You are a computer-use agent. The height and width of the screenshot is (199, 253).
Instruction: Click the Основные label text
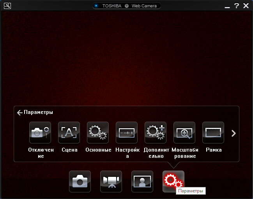(x=98, y=150)
